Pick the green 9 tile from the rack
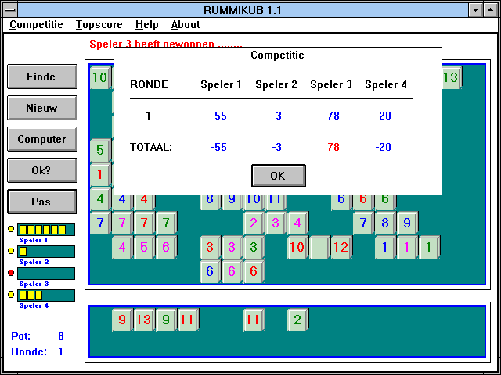 pyautogui.click(x=167, y=320)
